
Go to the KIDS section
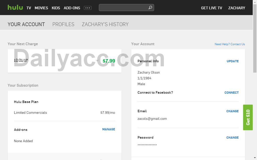click(56, 8)
